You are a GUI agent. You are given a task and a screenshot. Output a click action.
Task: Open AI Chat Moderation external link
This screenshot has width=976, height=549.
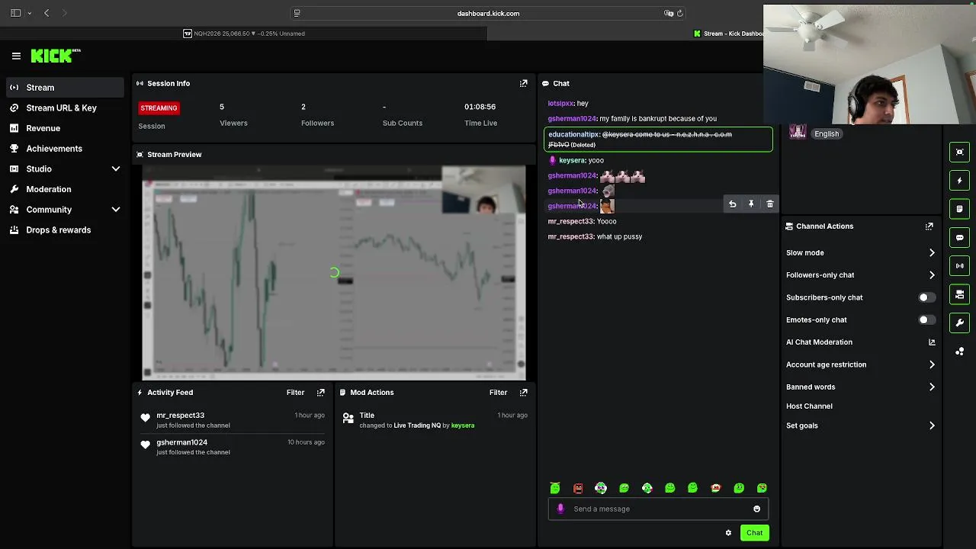point(932,342)
